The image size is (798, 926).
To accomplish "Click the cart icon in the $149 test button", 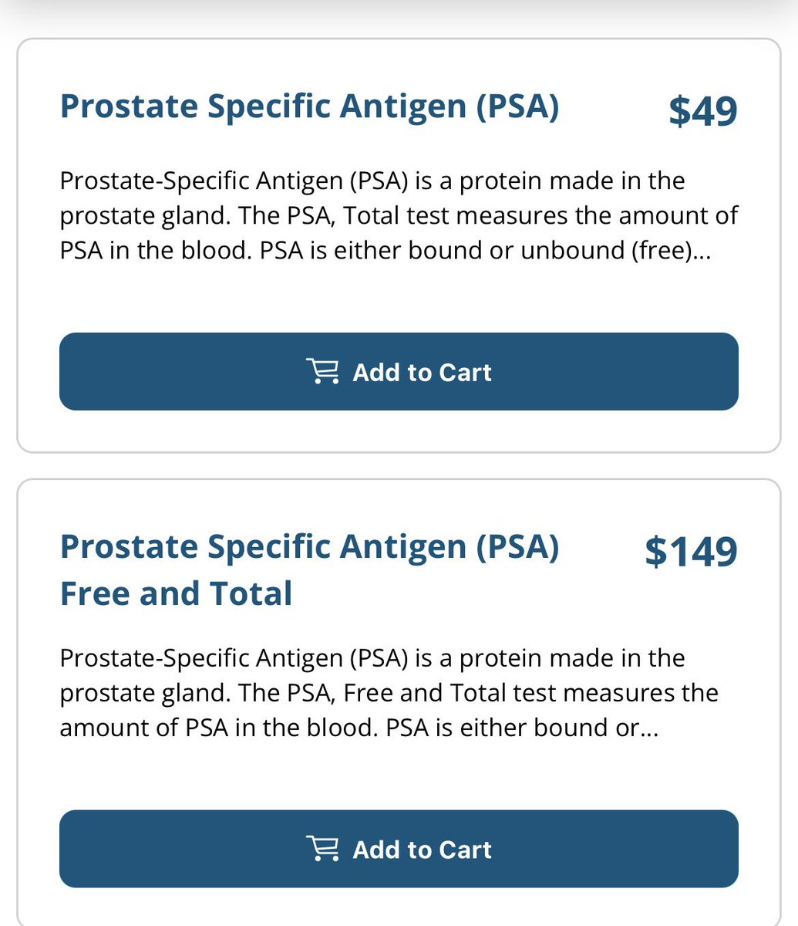I will [322, 848].
